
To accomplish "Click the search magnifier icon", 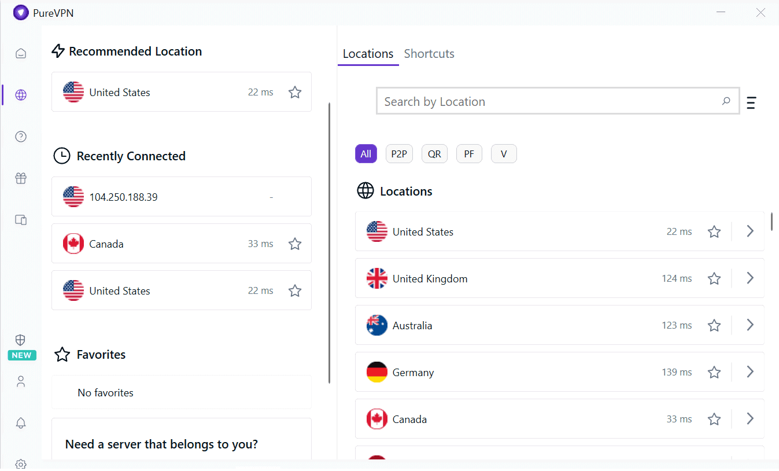I will point(726,101).
